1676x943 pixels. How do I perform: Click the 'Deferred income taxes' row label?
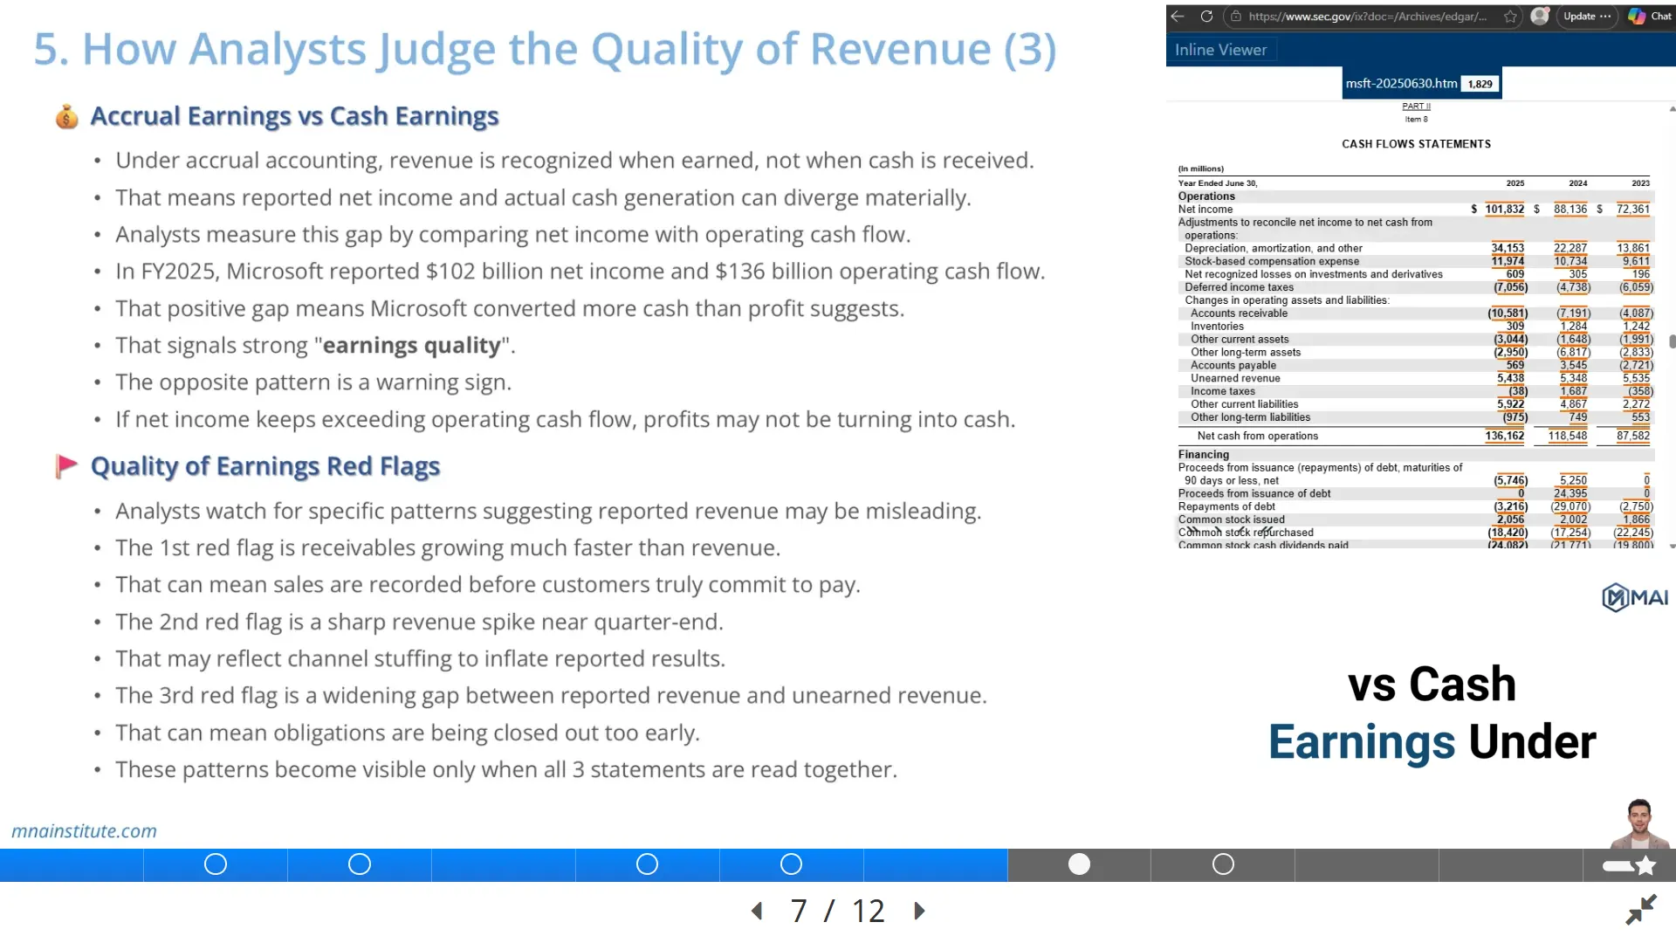[1239, 287]
